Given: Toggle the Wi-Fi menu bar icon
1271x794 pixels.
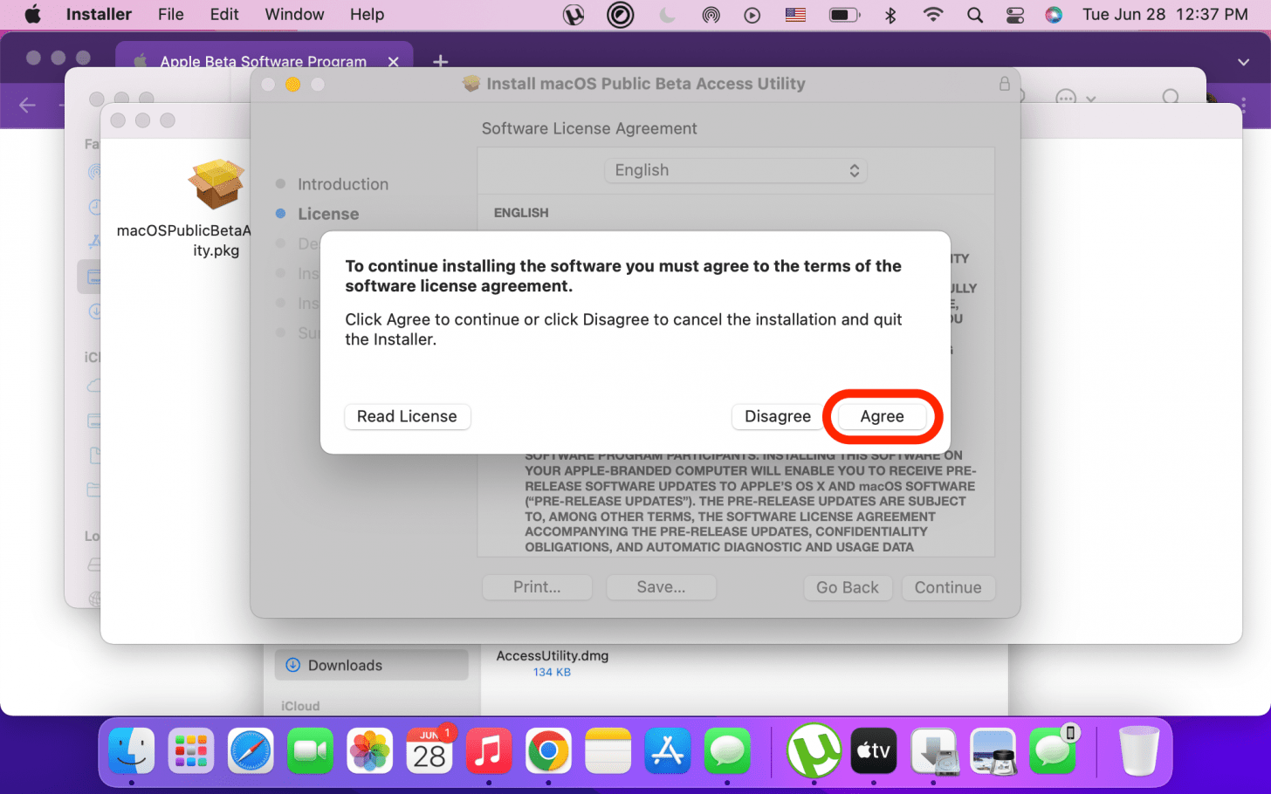Looking at the screenshot, I should coord(933,15).
